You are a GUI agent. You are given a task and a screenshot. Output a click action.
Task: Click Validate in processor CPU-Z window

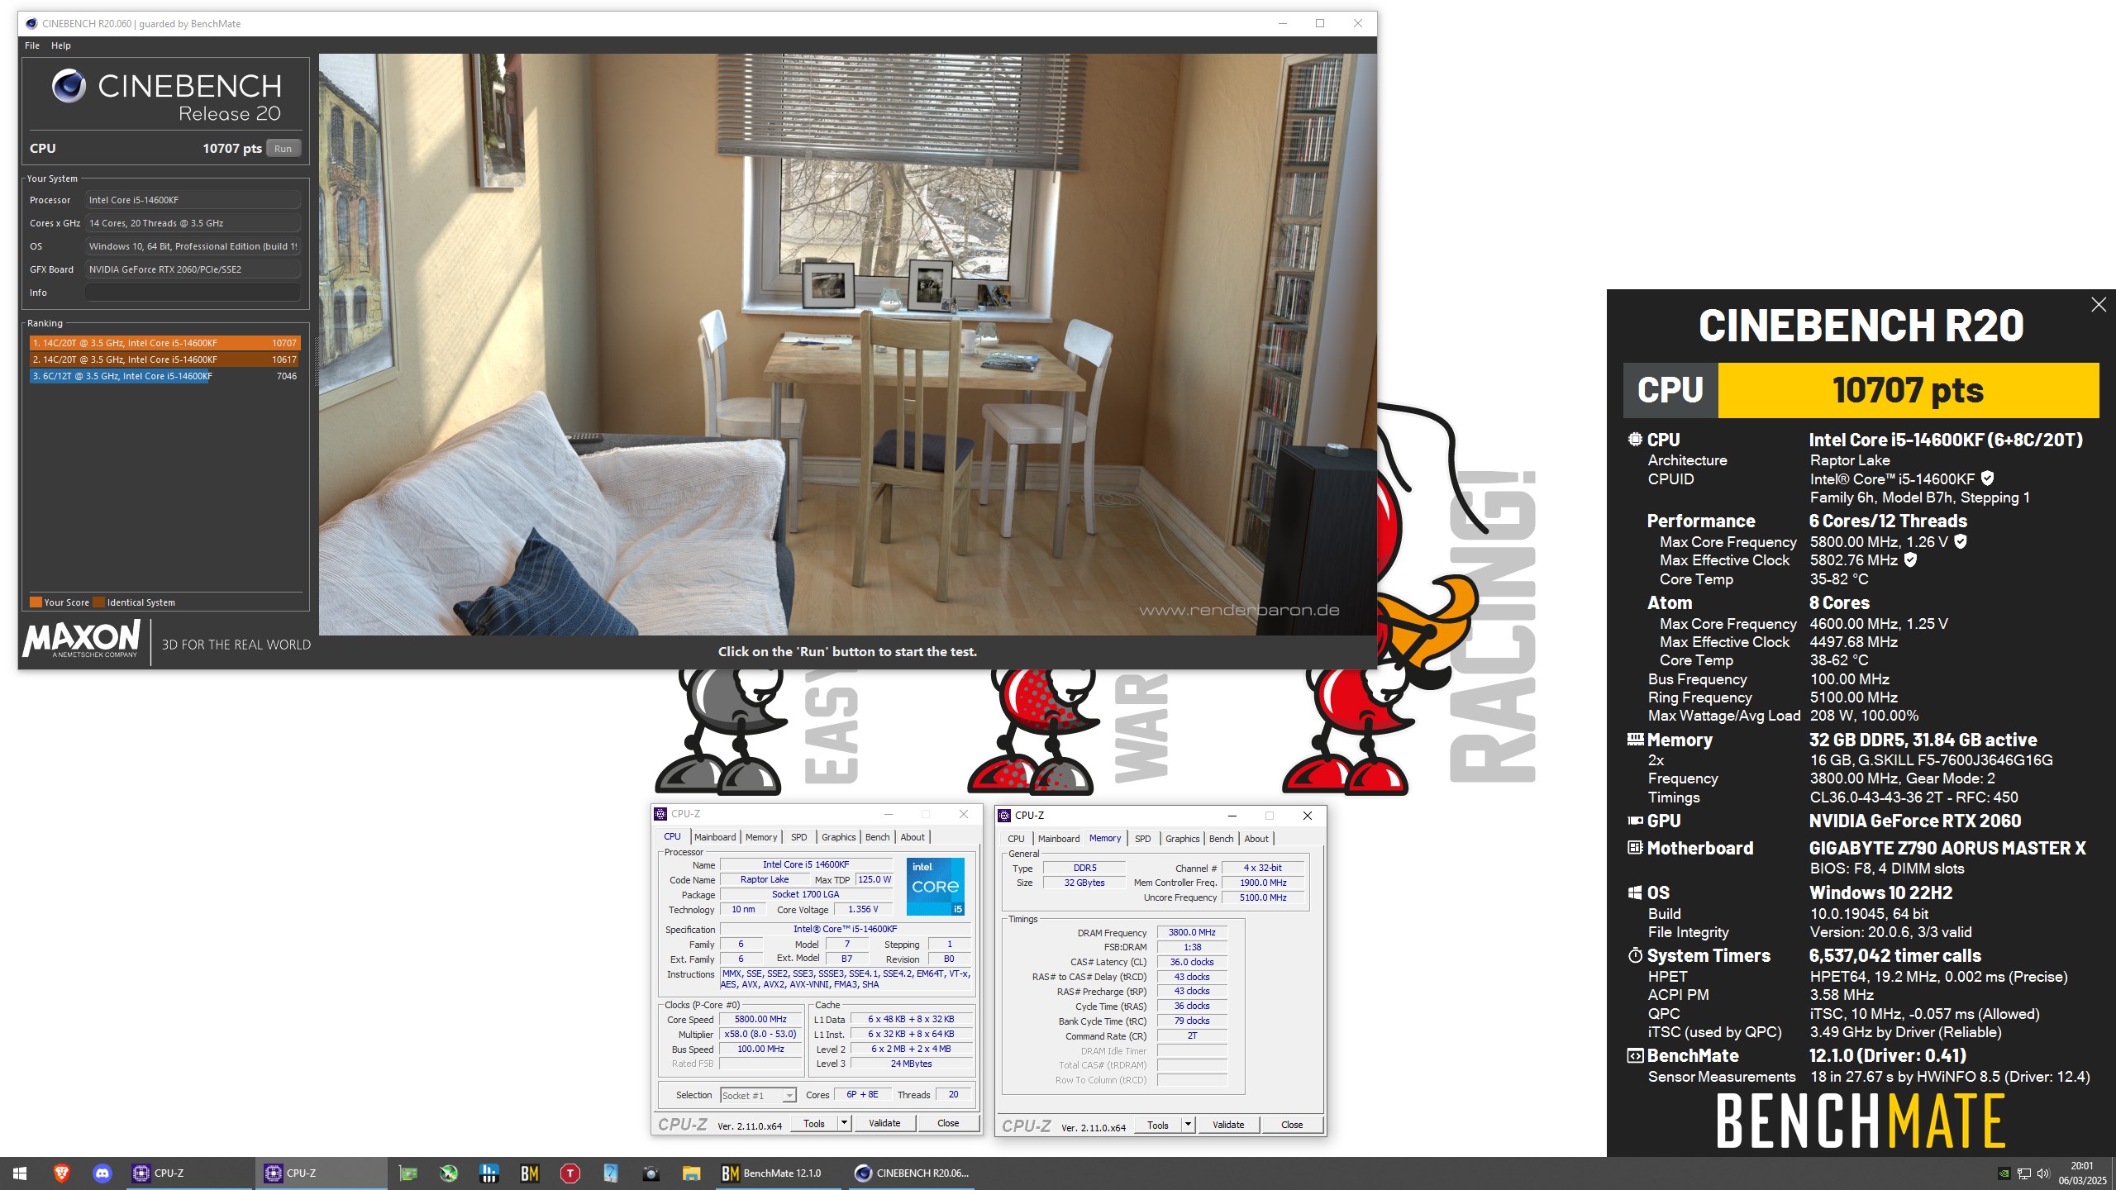pos(884,1123)
